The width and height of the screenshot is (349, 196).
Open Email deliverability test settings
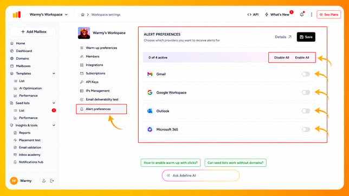coord(99,100)
